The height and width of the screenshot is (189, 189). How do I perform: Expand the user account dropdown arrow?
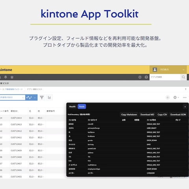183,70
